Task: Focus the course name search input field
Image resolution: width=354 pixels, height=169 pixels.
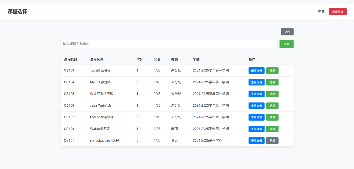Action: 169,44
